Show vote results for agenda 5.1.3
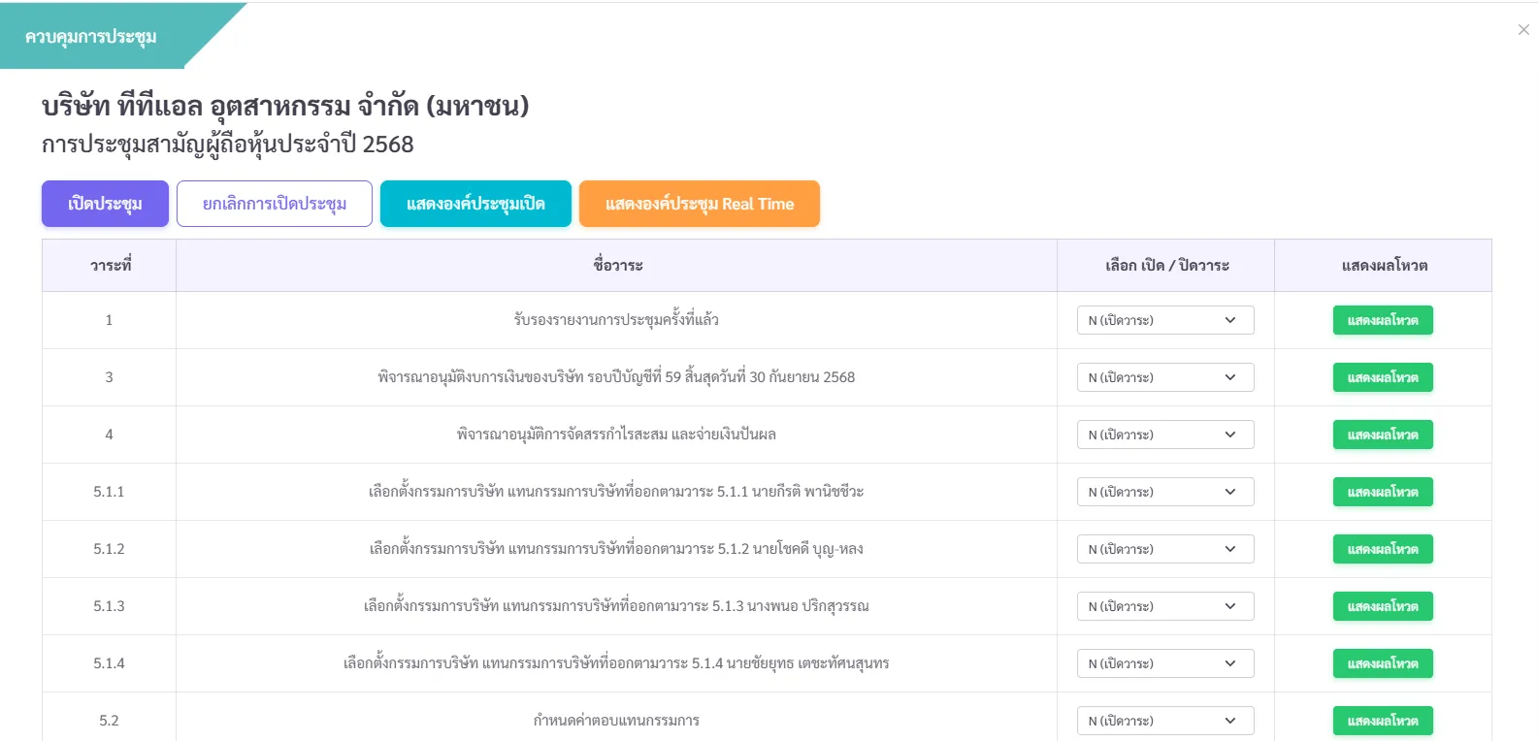This screenshot has height=741, width=1538. [x=1382, y=606]
